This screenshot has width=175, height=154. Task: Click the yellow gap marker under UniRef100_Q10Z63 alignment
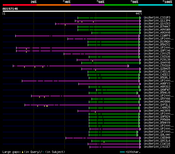click(x=65, y=25)
